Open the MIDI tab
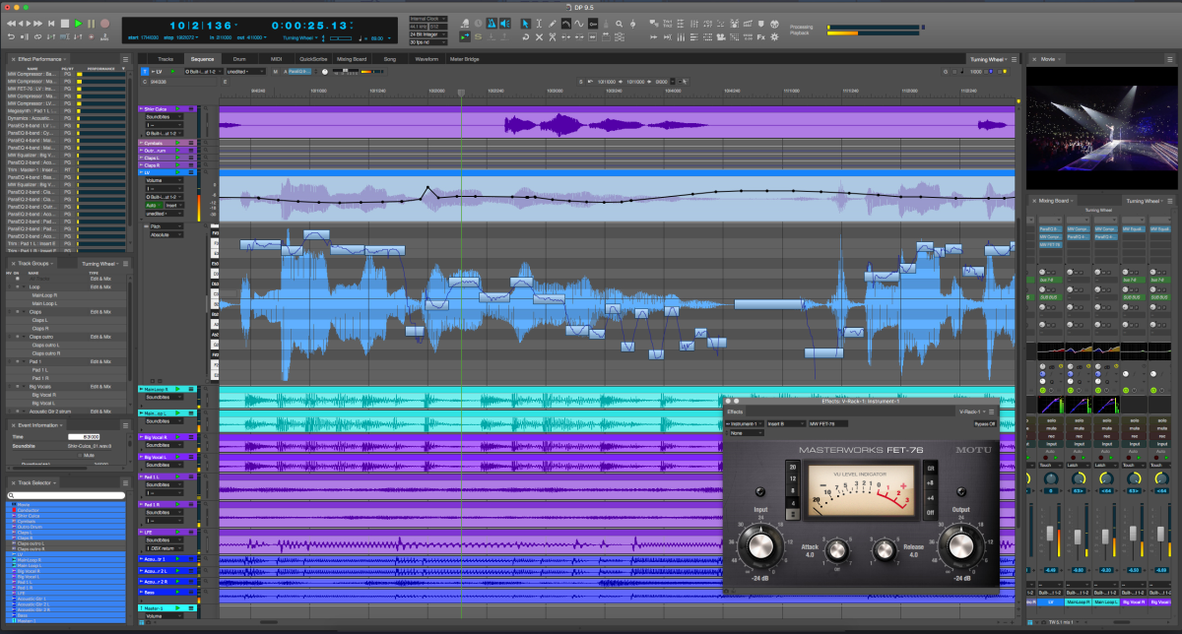The image size is (1182, 634). pyautogui.click(x=277, y=59)
